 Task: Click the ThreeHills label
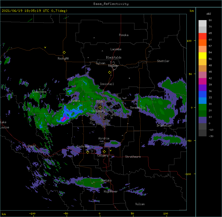pyautogui.click(x=138, y=108)
